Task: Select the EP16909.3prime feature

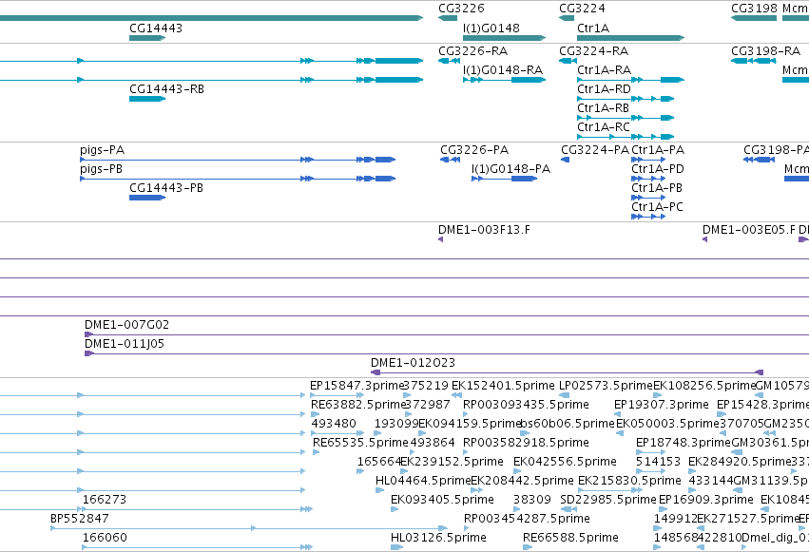Action: pos(662,509)
